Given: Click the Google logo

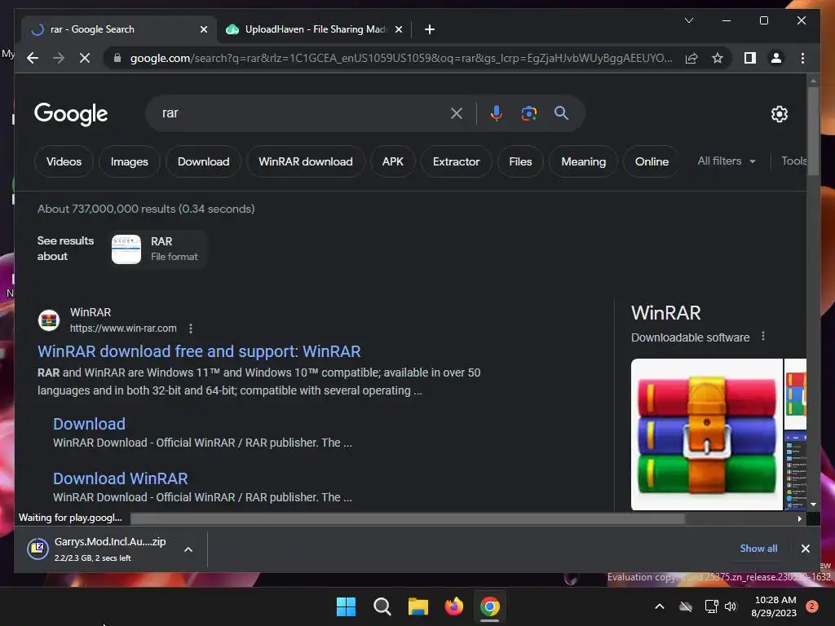Looking at the screenshot, I should coord(71,113).
